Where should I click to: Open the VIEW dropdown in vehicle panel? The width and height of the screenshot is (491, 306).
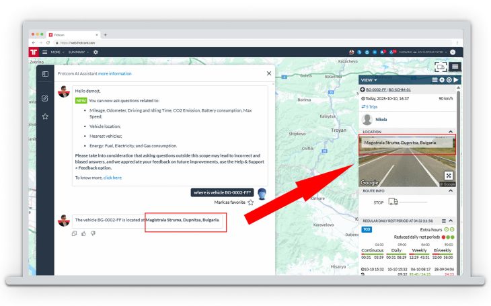click(369, 80)
